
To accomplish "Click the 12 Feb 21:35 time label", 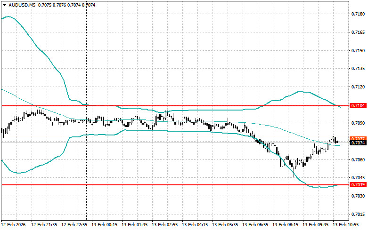I will click(44, 225).
